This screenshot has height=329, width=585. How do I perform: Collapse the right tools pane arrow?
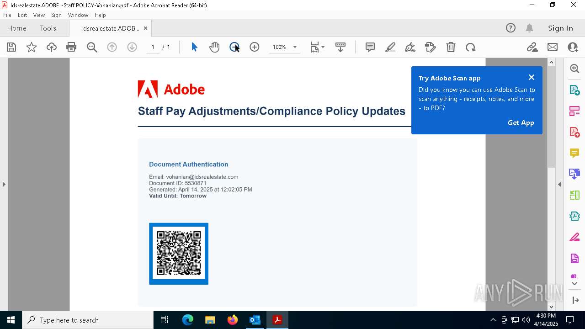coord(559,184)
